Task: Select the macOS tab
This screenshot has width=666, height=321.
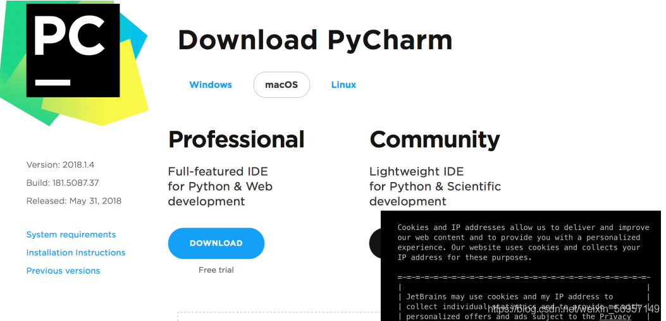Action: 281,85
